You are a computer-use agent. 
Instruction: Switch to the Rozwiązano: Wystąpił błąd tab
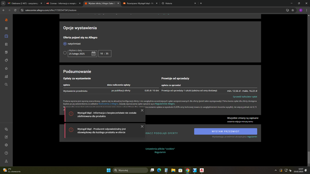point(140,3)
